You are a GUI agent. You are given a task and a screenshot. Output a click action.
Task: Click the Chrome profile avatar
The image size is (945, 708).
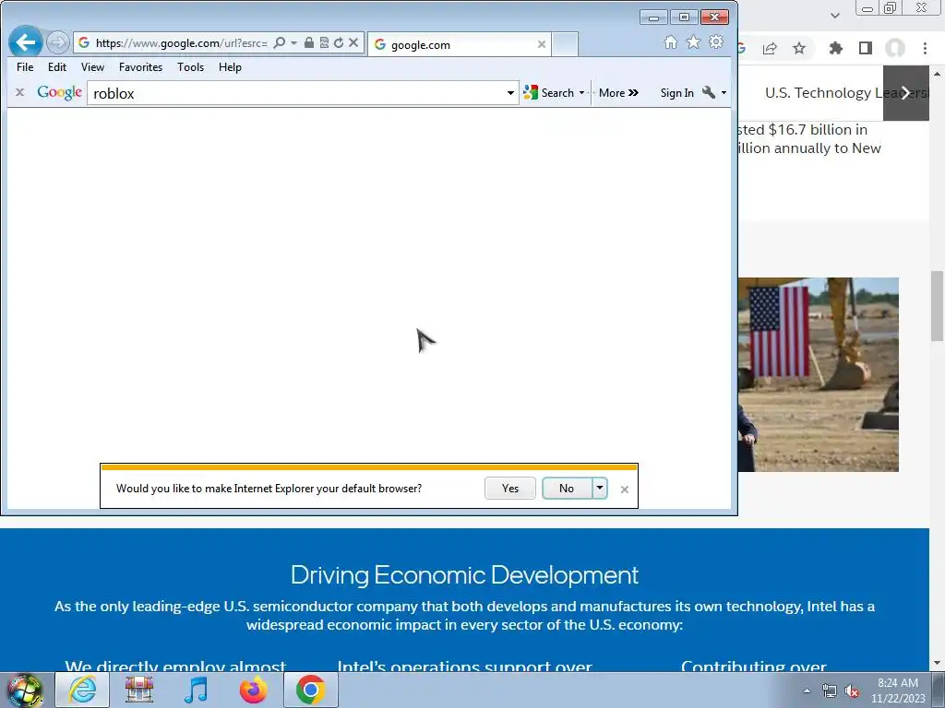(x=895, y=48)
